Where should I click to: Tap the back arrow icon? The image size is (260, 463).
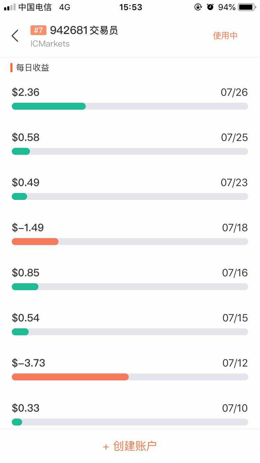click(15, 36)
